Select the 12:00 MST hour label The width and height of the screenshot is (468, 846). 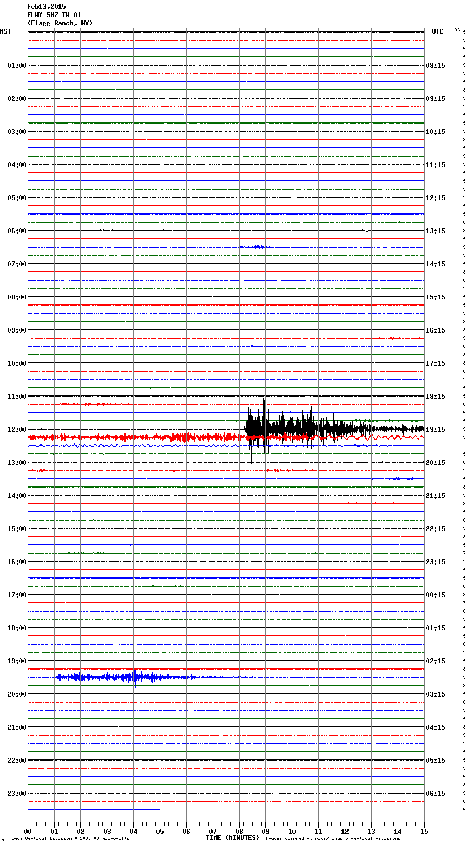[17, 430]
